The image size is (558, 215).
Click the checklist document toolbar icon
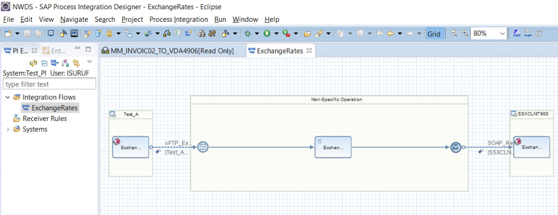click(178, 33)
